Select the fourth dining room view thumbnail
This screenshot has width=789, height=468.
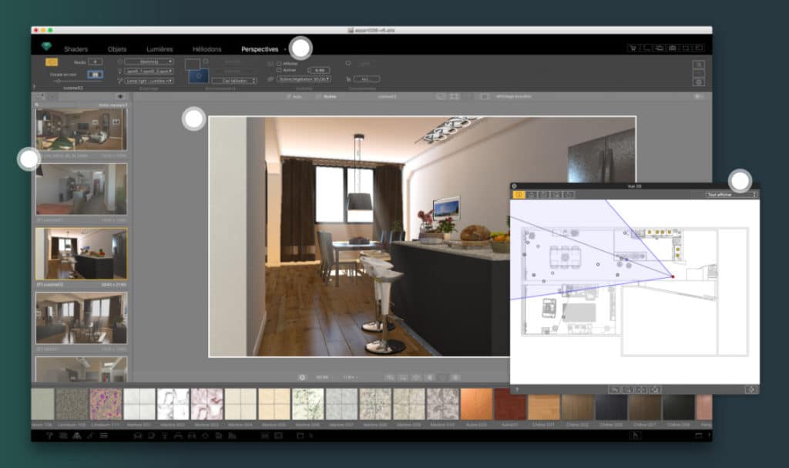point(81,318)
